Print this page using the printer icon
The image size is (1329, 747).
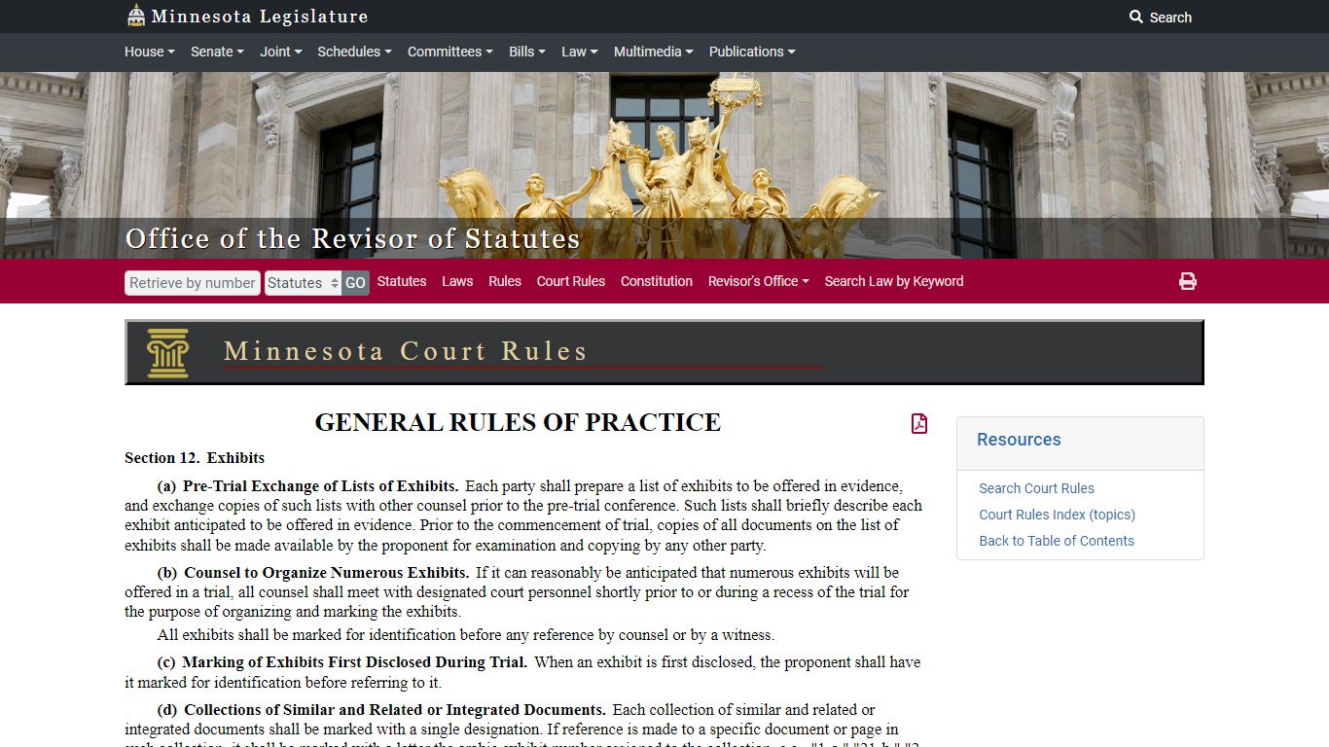[1188, 281]
